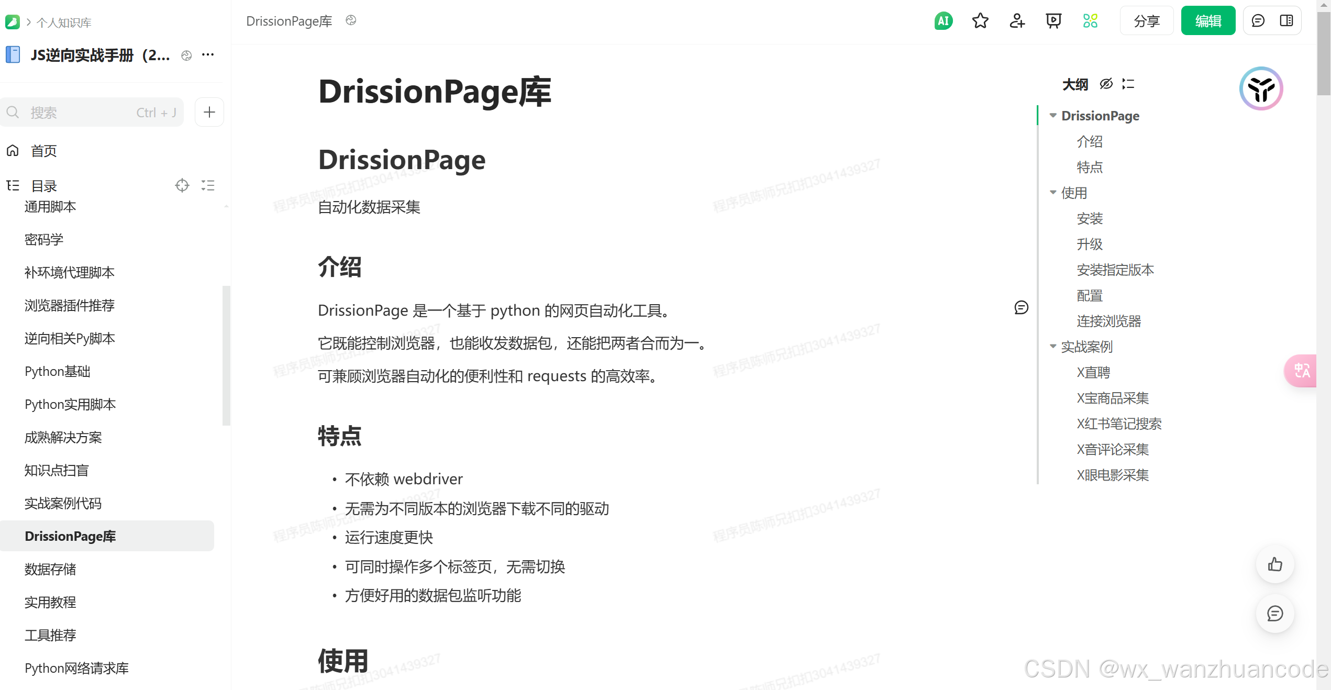This screenshot has height=690, width=1331.
Task: Jump to 介绍 in the outline
Action: 1090,141
